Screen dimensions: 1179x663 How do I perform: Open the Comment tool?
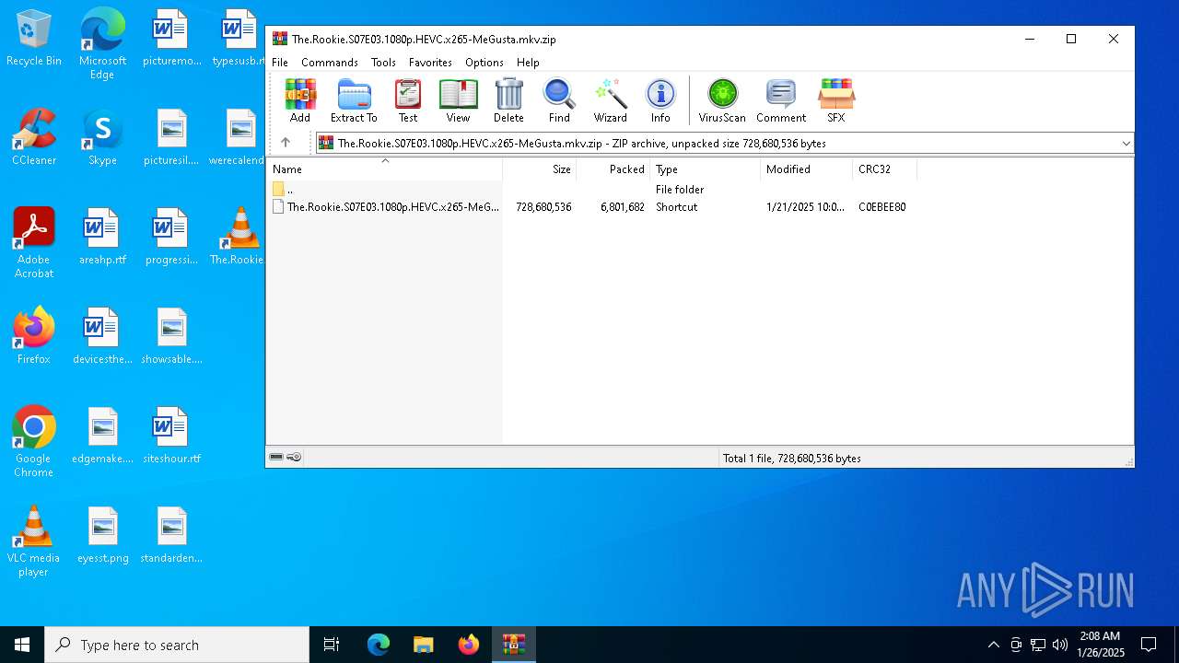[781, 100]
